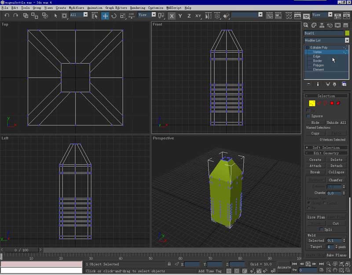This screenshot has height=275, width=352.
Task: Click the Undo arrow in main toolbar
Action: click(7, 15)
